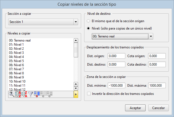Select 'El mismo que el de la sección origen'

(x=116, y=21)
